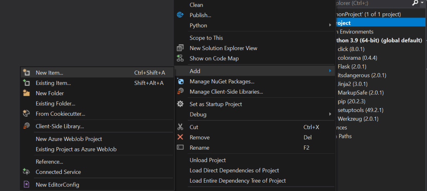Open the Add submenu arrow
The height and width of the screenshot is (191, 427).
click(x=330, y=71)
